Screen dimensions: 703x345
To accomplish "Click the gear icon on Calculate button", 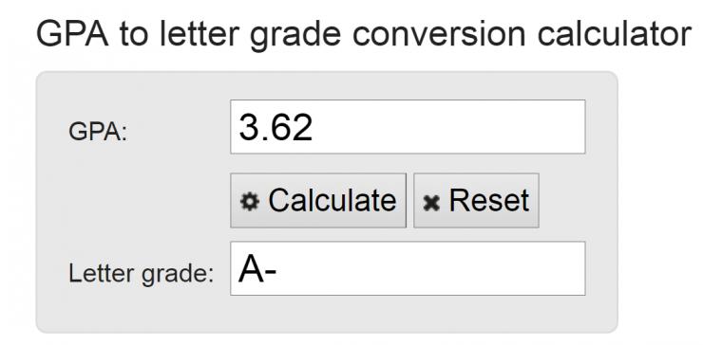I will pos(249,201).
